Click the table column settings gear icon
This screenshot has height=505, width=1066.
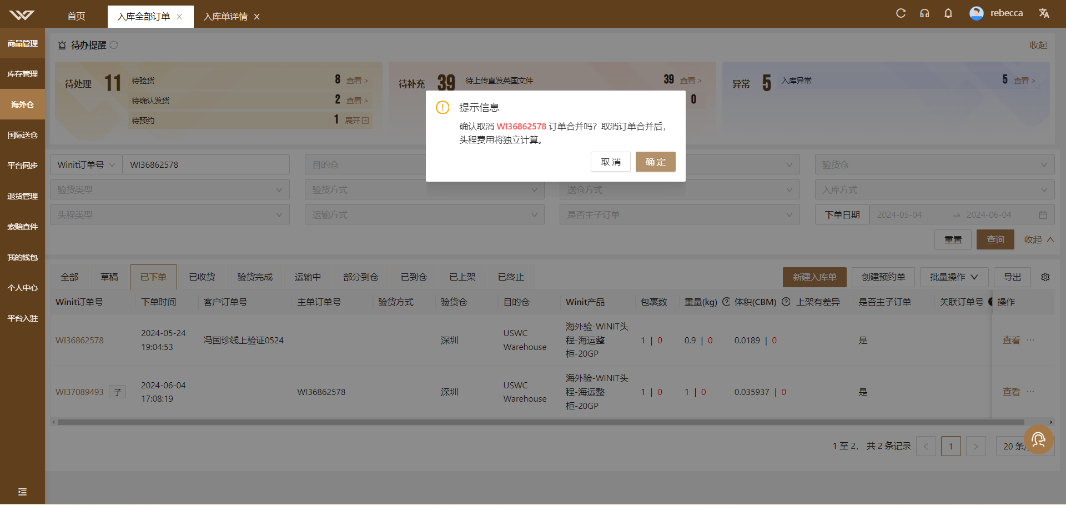point(1045,277)
